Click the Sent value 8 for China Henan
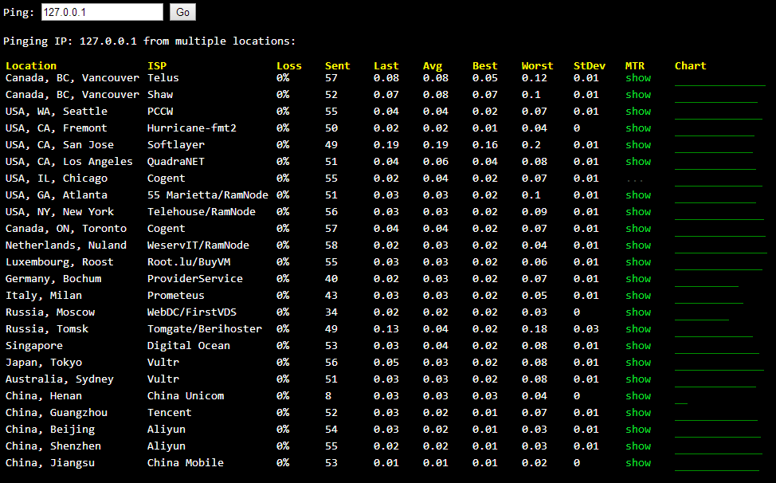Viewport: 776px width, 483px height. [x=328, y=396]
